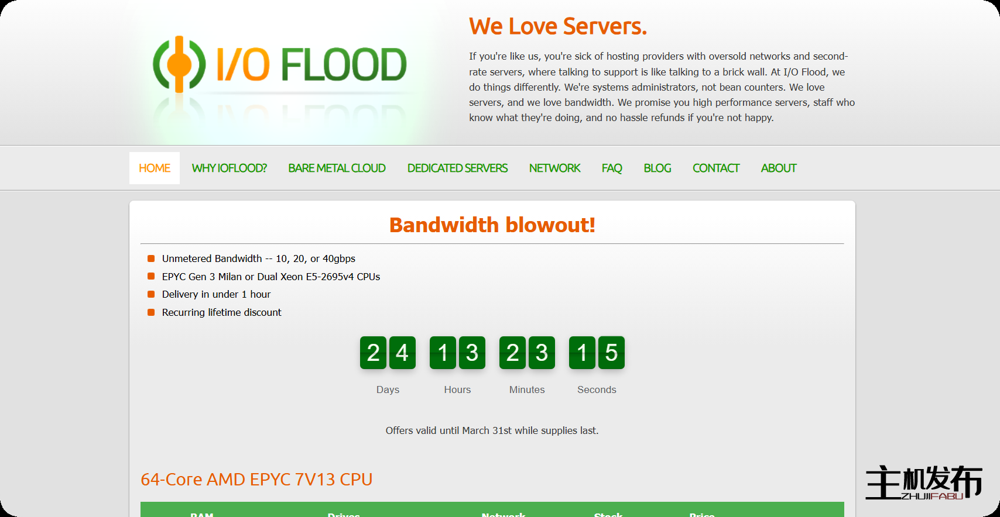Click the ZHUJIFABU watermark logo

[923, 483]
